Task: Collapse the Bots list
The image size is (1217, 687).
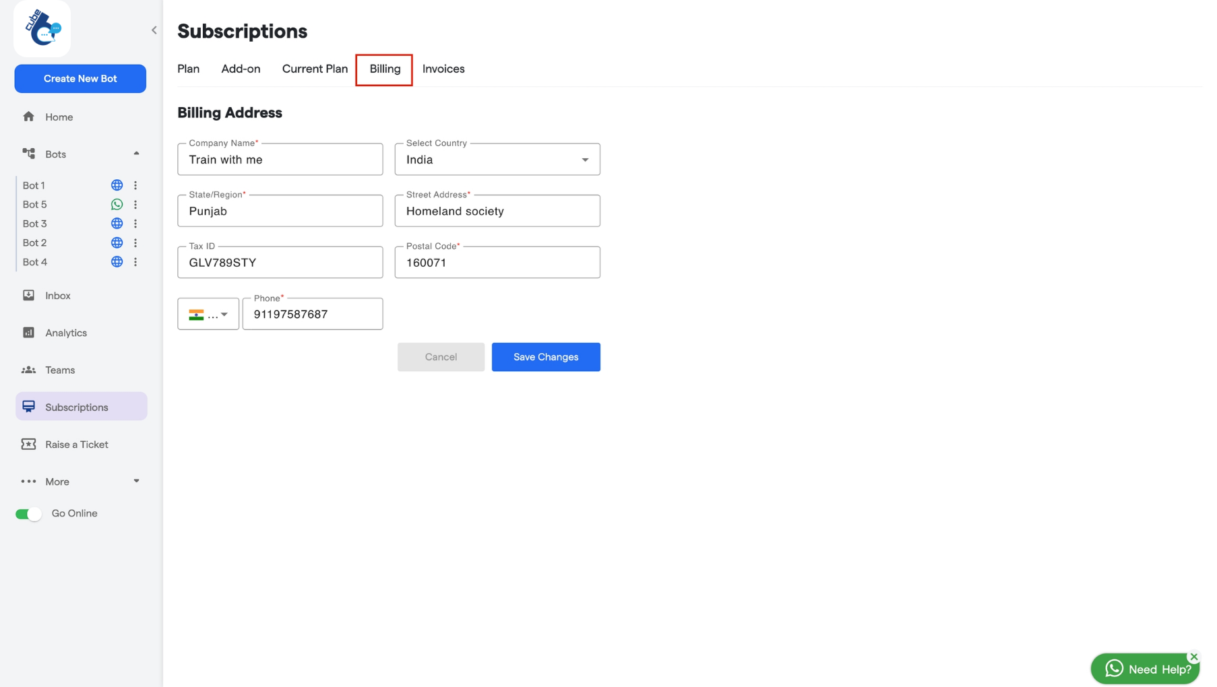Action: tap(136, 154)
